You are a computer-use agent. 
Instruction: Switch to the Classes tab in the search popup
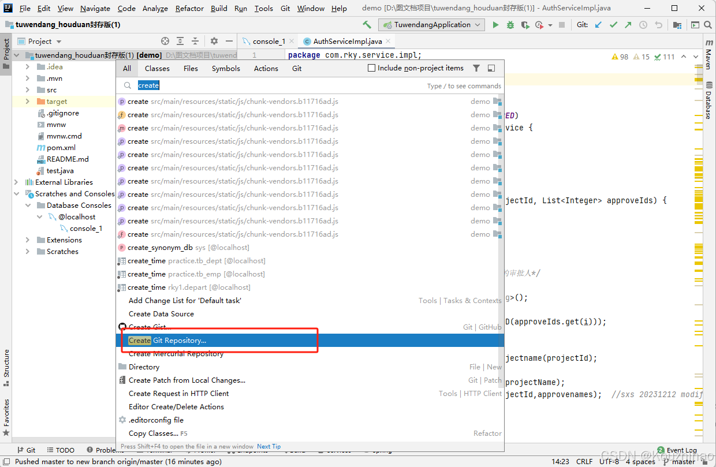point(156,68)
